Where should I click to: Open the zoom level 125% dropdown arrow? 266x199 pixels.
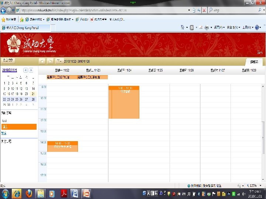260,186
